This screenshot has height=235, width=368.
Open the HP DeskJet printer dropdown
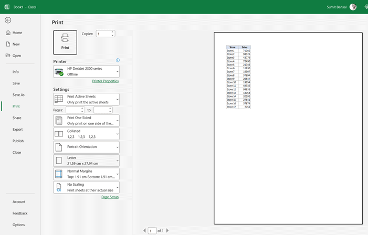(x=86, y=71)
